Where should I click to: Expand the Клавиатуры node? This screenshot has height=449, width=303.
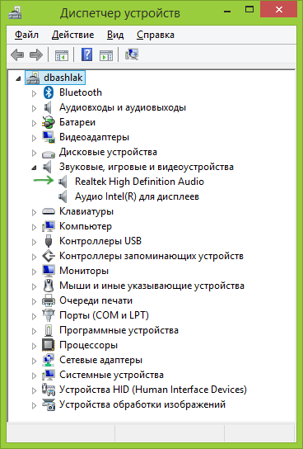34,212
